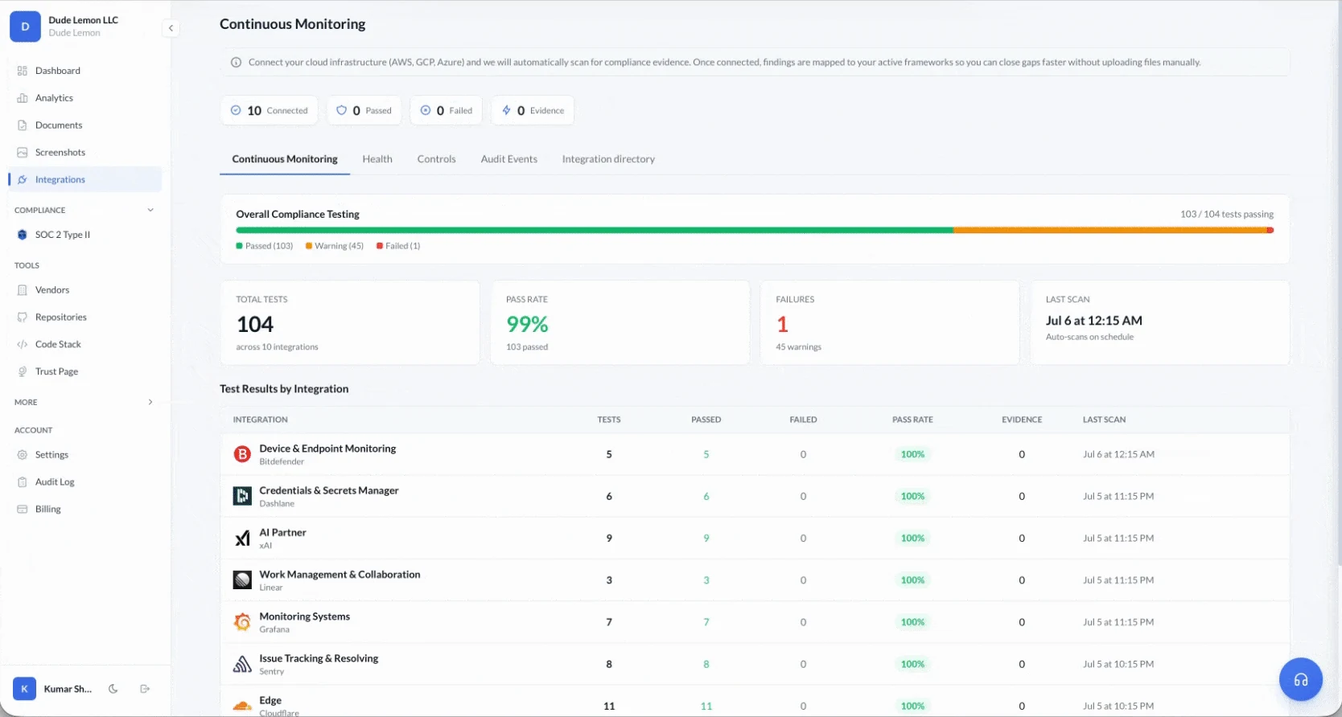The height and width of the screenshot is (717, 1342).
Task: Select Integrations in the sidebar
Action: [85, 179]
